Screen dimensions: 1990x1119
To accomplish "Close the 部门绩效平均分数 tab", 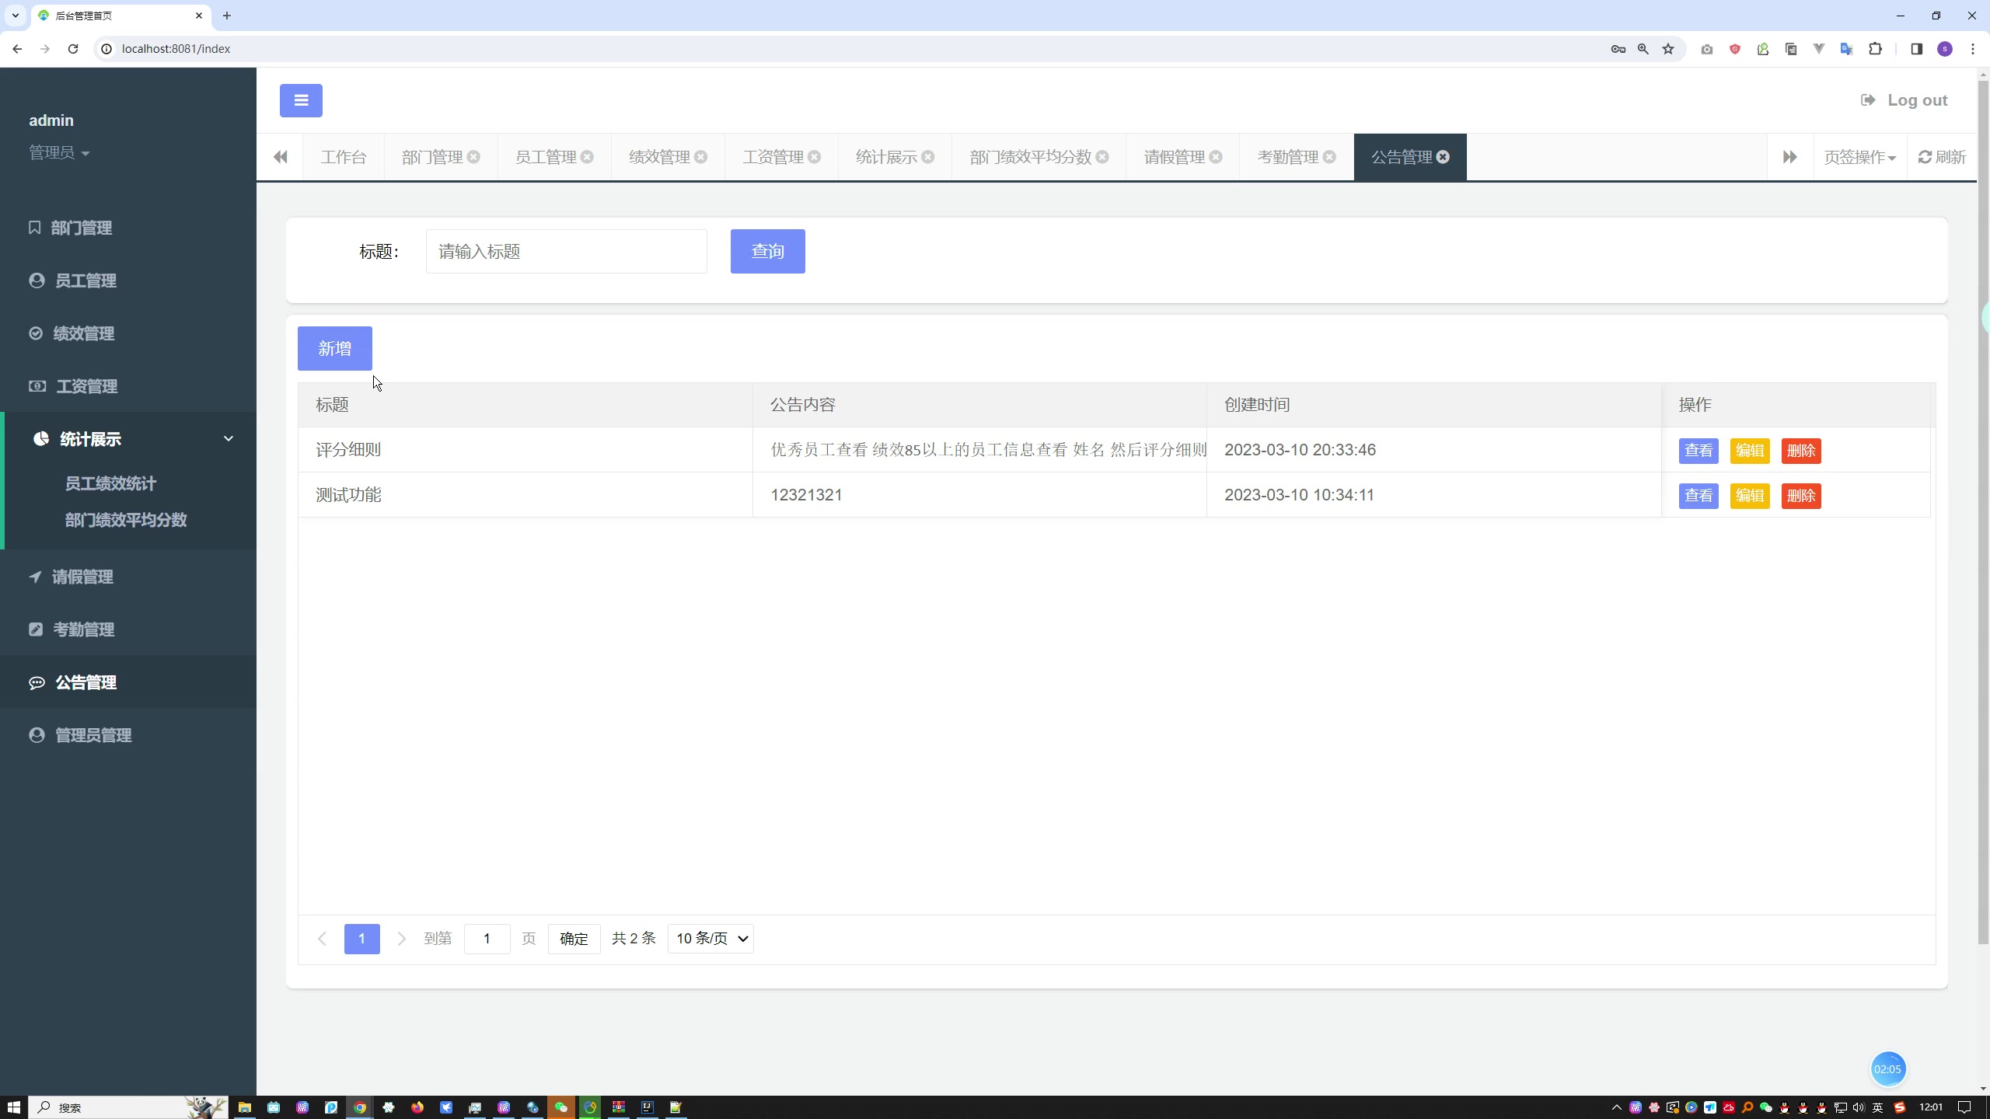I will (1102, 157).
